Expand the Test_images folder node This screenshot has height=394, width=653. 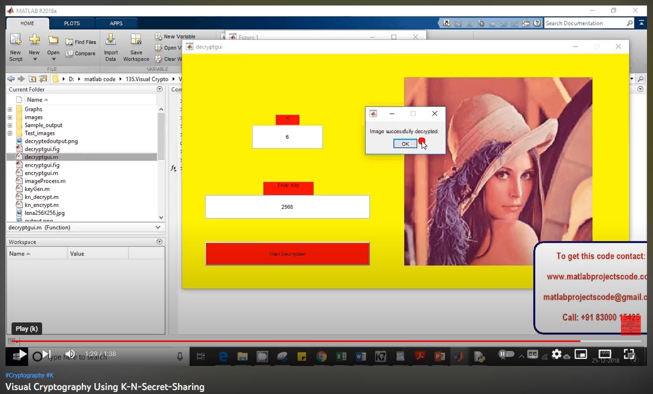pyautogui.click(x=10, y=133)
